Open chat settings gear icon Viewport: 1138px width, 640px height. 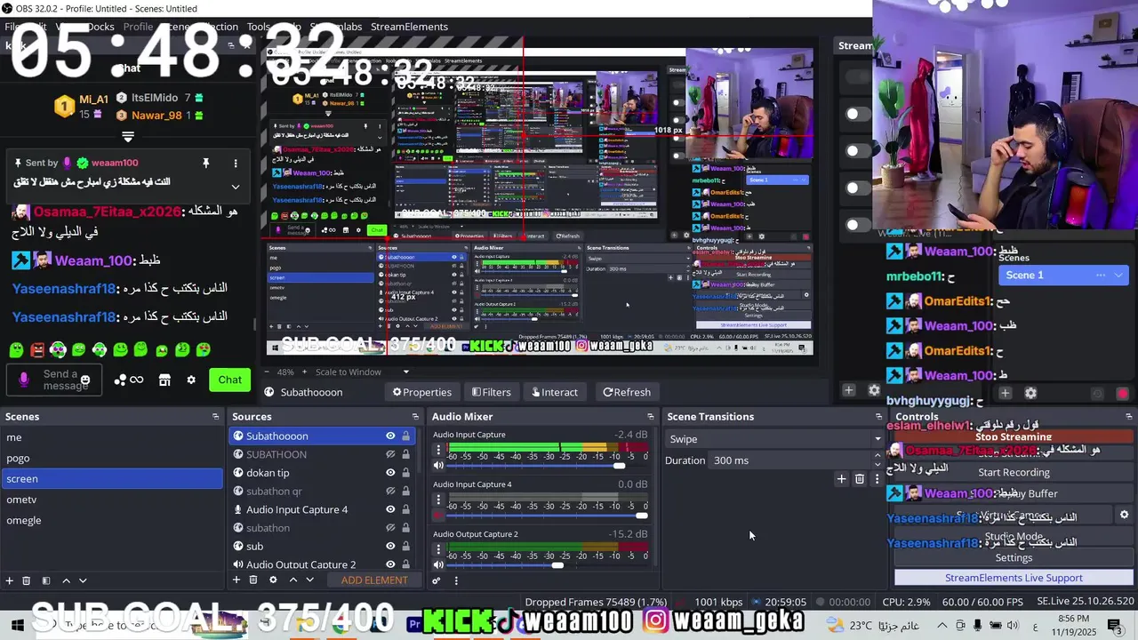[x=190, y=380]
